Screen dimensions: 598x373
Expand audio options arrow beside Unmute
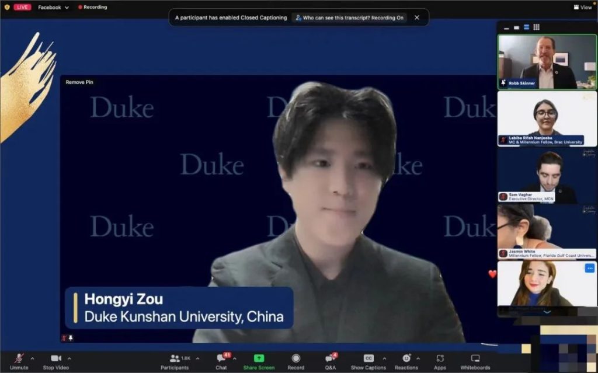tap(32, 358)
